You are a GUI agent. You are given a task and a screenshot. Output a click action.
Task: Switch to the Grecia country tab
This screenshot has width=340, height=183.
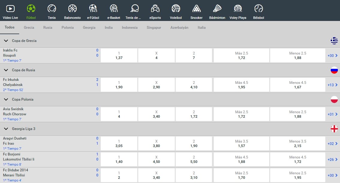(29, 28)
